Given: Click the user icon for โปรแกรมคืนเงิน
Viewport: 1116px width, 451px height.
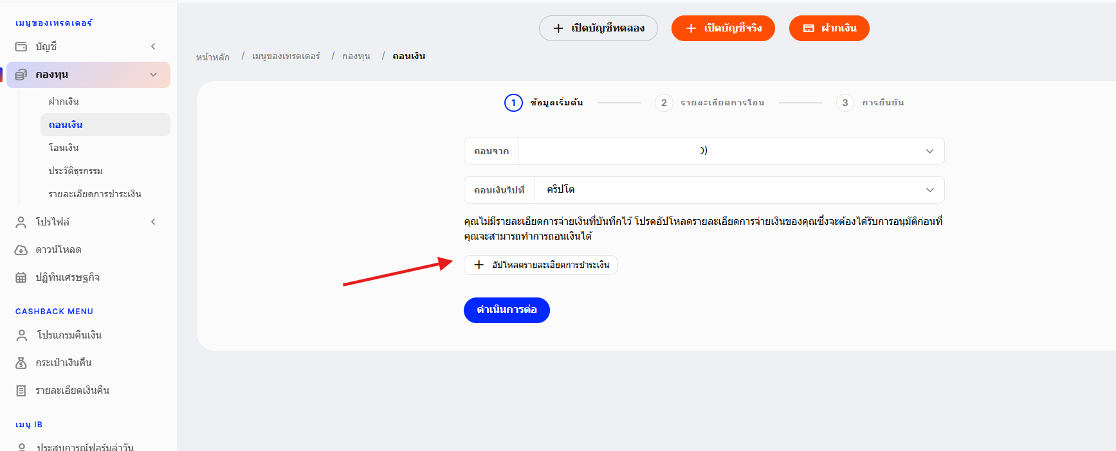Looking at the screenshot, I should click(x=21, y=335).
